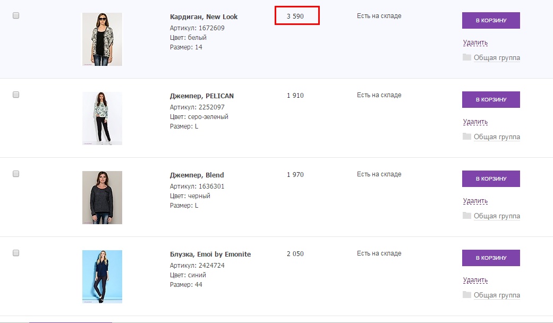
Task: Delete the New Look cardigan item
Action: tap(475, 42)
